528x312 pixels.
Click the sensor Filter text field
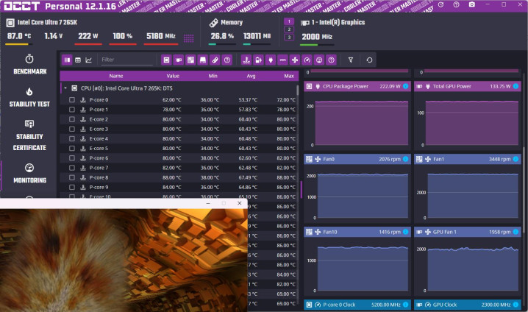(126, 60)
